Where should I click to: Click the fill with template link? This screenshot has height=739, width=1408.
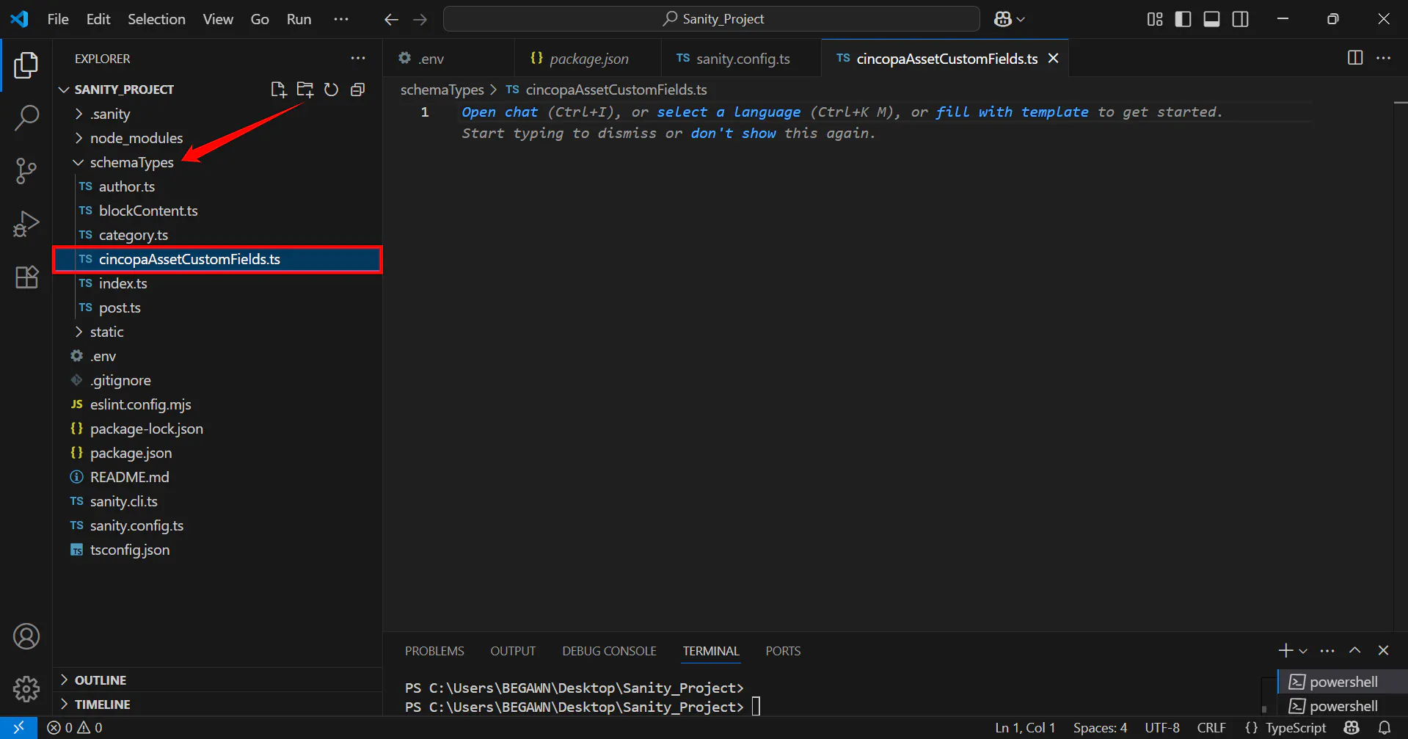[x=1012, y=112]
